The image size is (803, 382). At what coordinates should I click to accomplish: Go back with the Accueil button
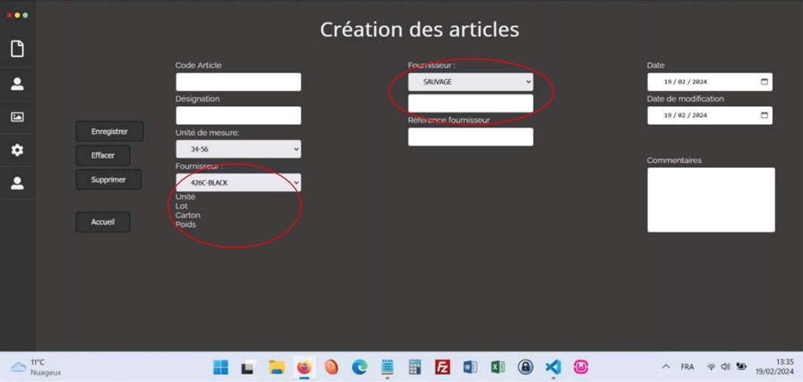(x=103, y=222)
